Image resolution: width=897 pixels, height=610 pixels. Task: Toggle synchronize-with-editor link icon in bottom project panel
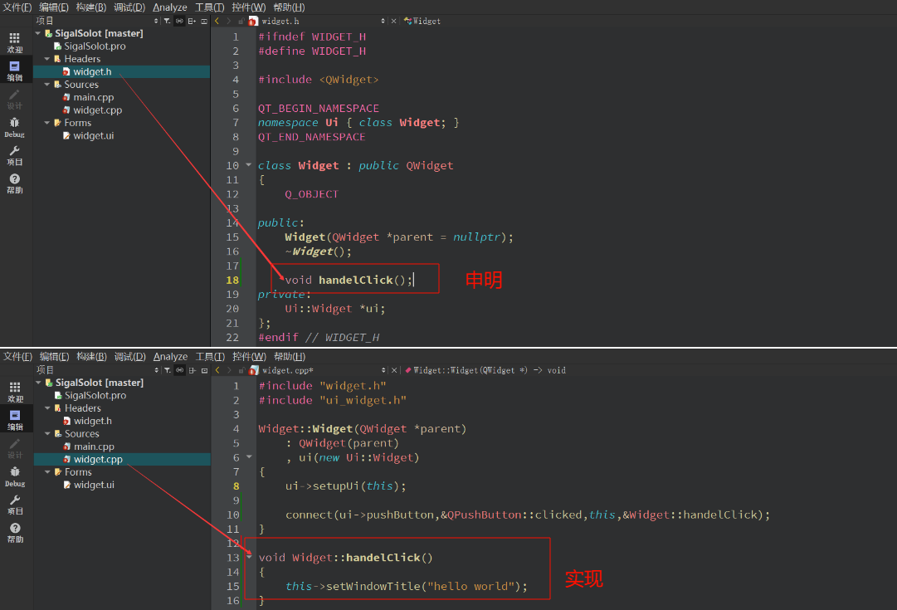(179, 370)
